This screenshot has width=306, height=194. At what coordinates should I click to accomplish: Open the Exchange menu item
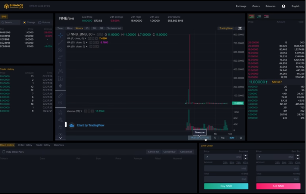pos(241,6)
